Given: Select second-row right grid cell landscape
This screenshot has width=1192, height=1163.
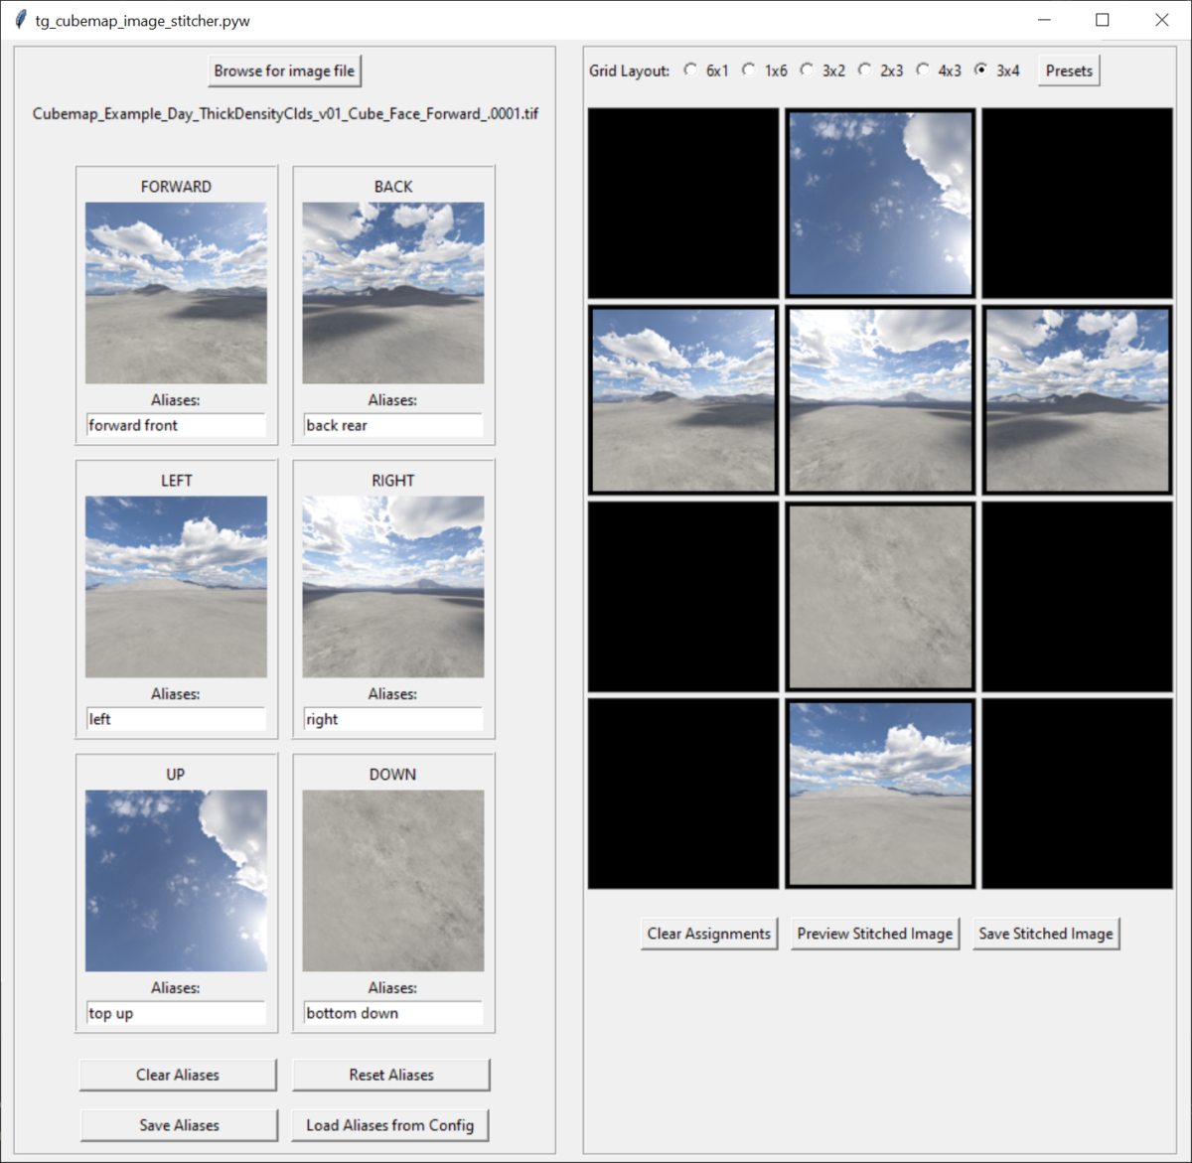Looking at the screenshot, I should click(x=1077, y=400).
